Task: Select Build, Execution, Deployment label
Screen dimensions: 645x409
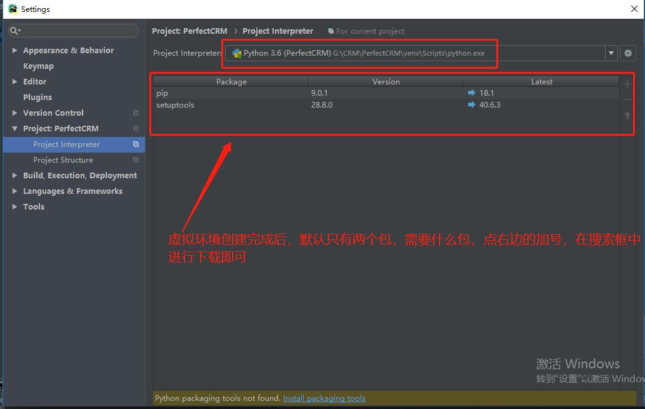Action: pos(80,175)
